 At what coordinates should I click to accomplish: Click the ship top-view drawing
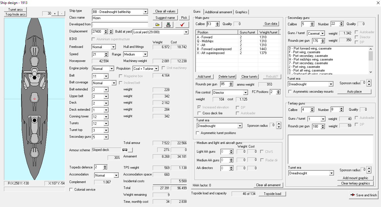[x=34, y=99]
